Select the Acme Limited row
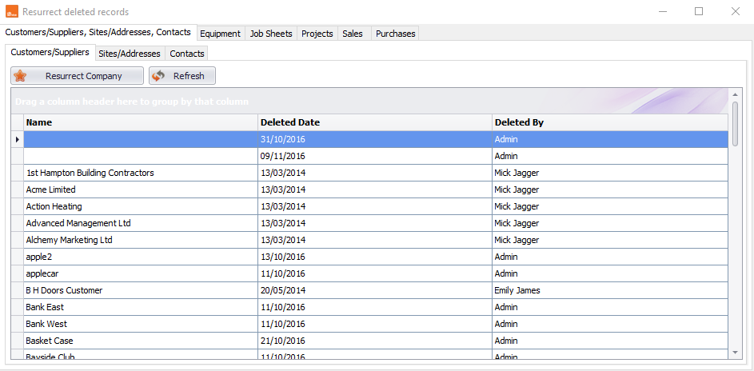 tap(369, 189)
